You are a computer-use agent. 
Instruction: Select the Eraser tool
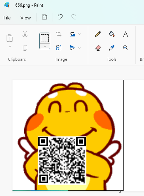tap(98, 48)
